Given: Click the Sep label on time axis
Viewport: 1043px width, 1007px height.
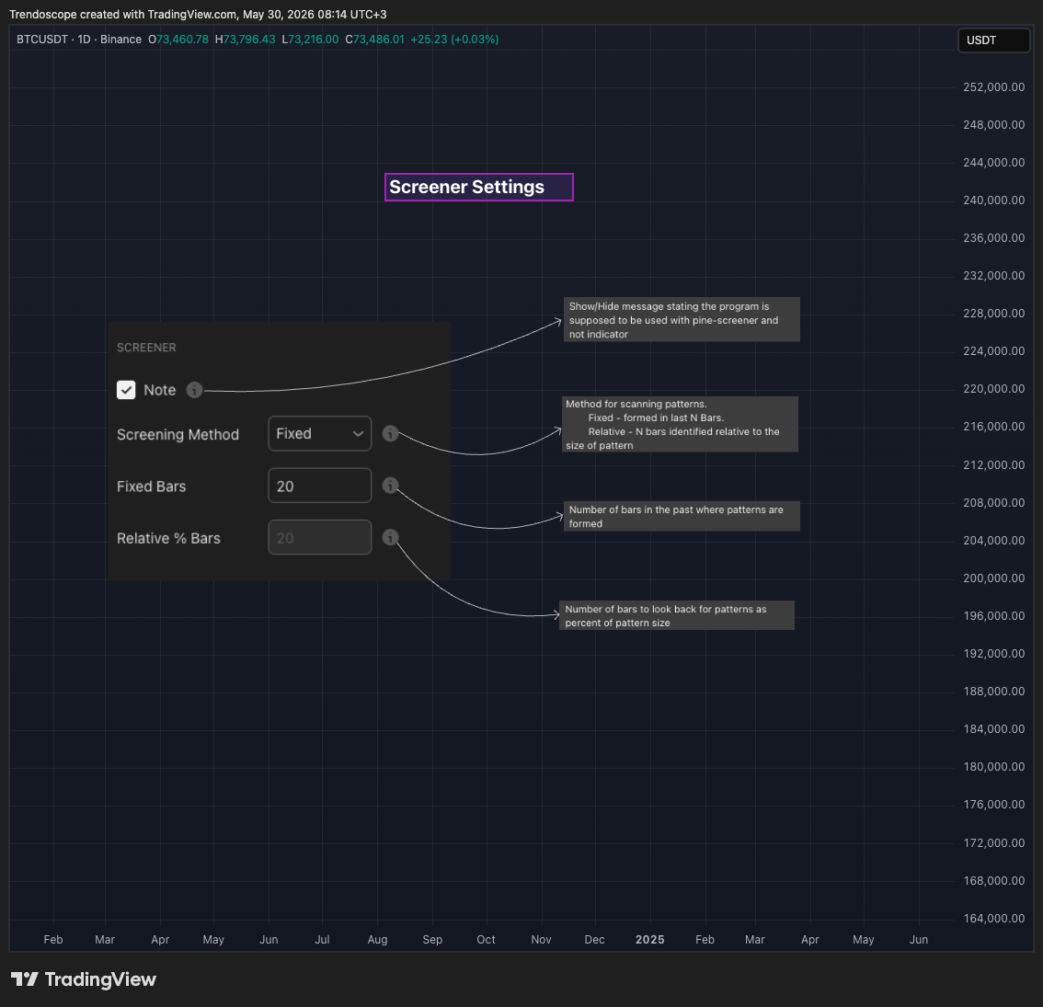Looking at the screenshot, I should tap(432, 939).
